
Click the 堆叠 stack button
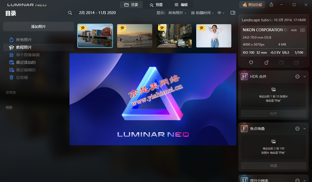pyautogui.click(x=273, y=166)
